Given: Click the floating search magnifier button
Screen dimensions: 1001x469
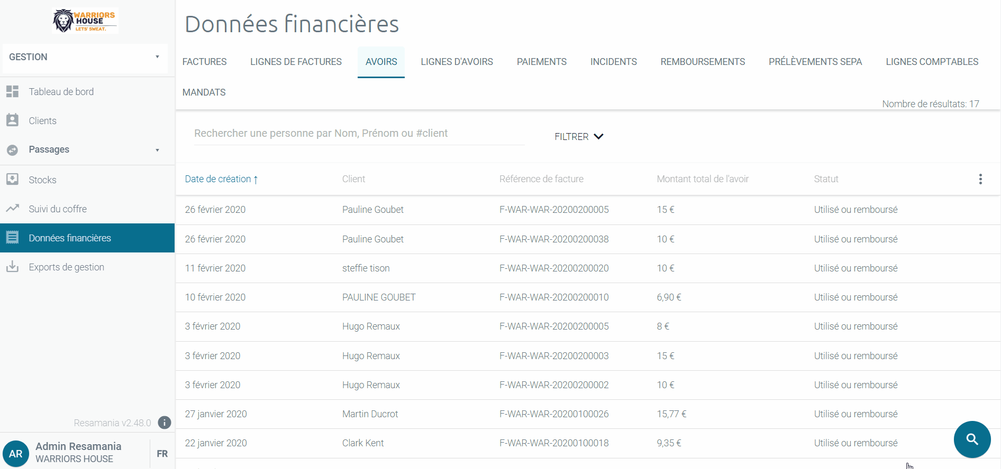Looking at the screenshot, I should coord(972,439).
